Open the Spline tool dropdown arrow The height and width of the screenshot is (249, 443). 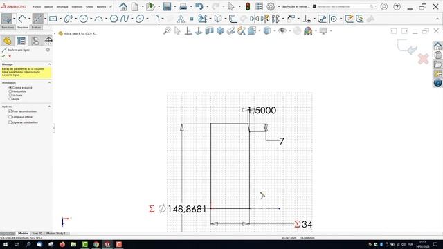point(132,19)
